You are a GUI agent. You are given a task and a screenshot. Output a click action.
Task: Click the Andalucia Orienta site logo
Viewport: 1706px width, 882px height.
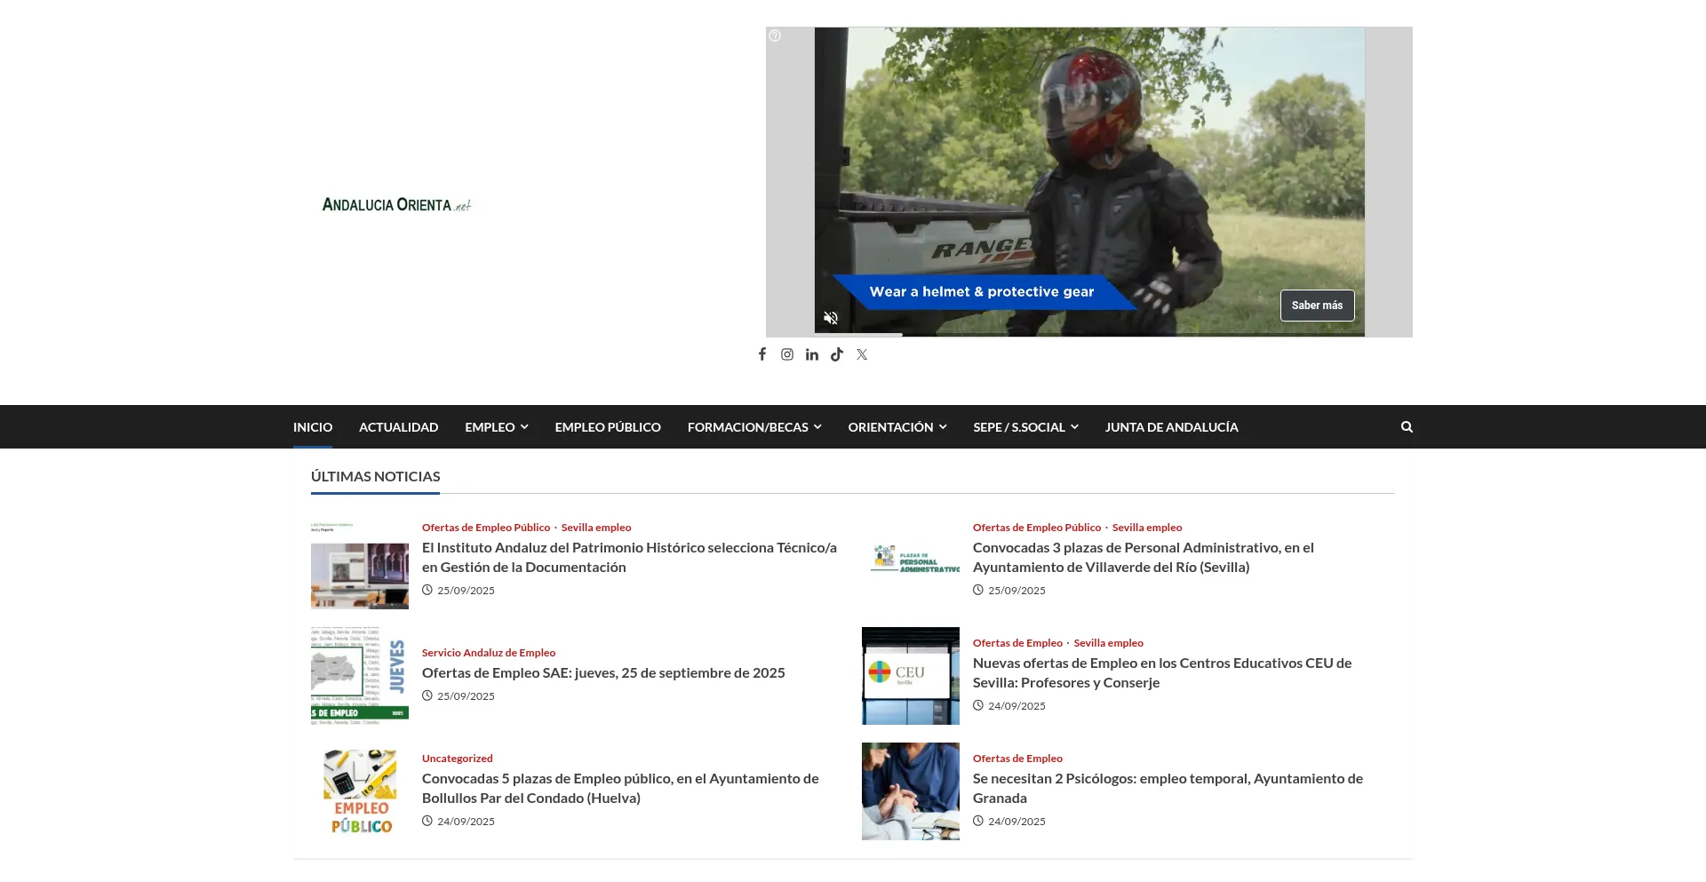point(396,204)
